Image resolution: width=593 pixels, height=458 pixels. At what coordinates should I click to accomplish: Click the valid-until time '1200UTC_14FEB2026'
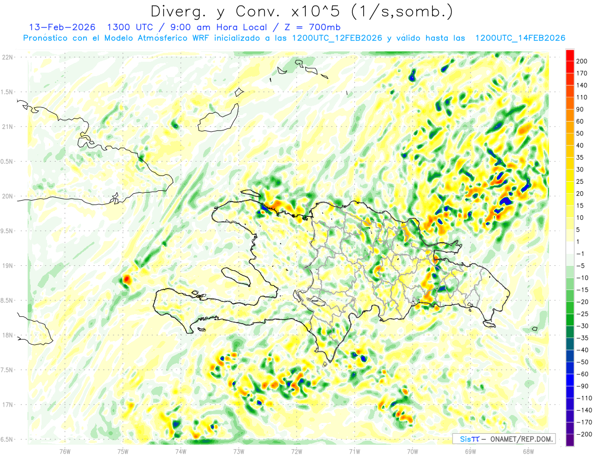520,38
